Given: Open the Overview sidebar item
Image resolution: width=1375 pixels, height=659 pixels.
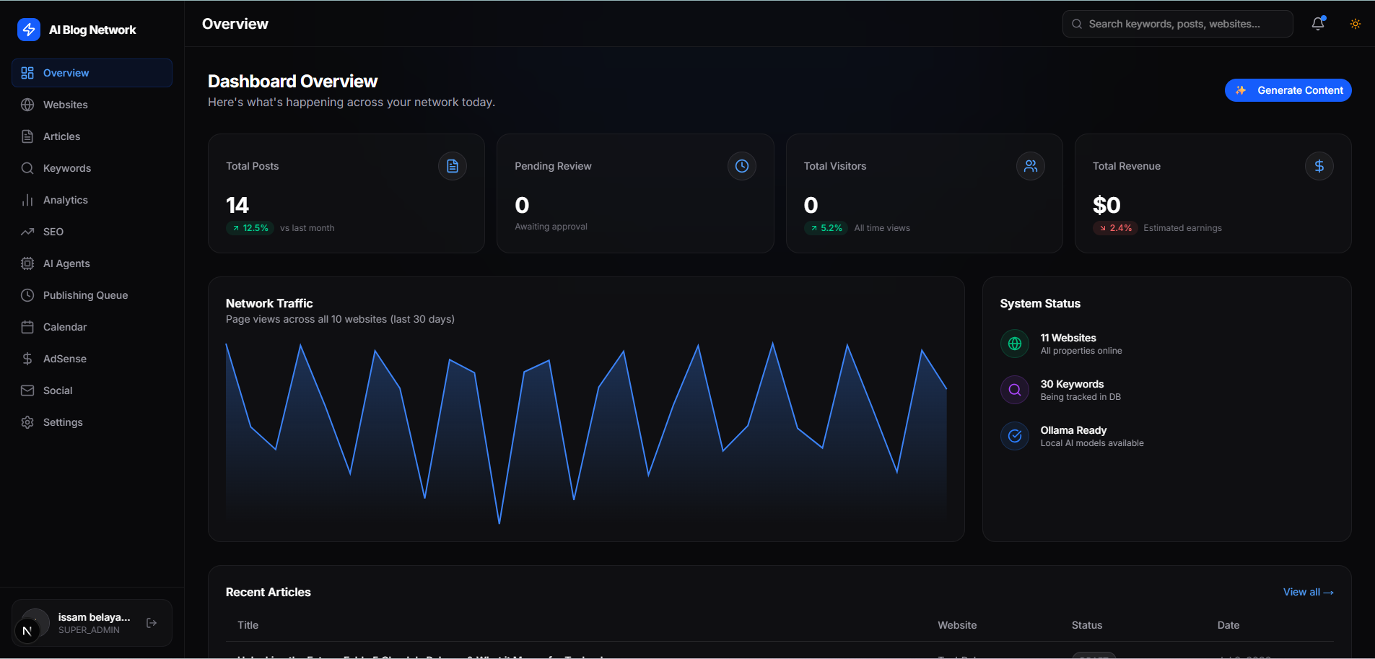Looking at the screenshot, I should 92,73.
